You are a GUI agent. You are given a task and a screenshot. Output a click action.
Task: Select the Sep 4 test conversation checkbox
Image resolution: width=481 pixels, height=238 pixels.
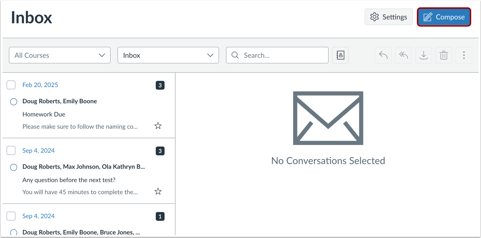point(11,150)
